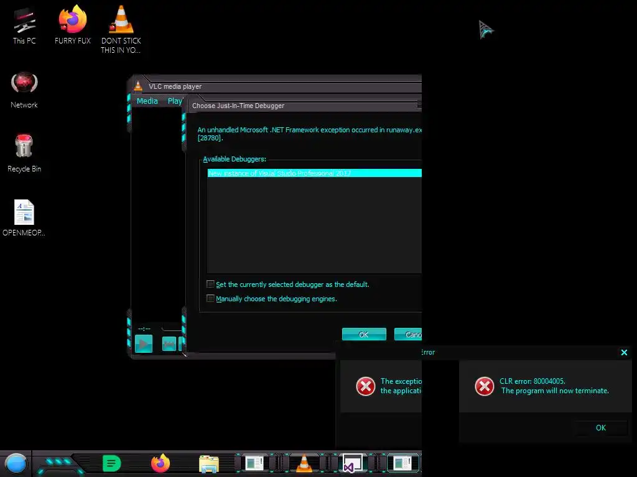Click the Choose Just-In-Time Debugger title bar
The width and height of the screenshot is (637, 477).
[305, 106]
